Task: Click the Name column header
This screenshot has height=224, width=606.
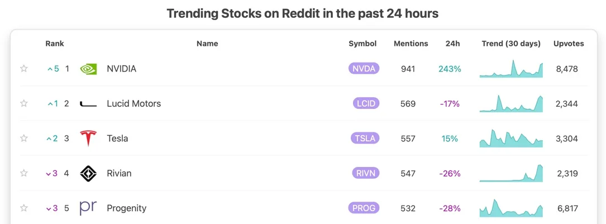Action: pyautogui.click(x=207, y=44)
